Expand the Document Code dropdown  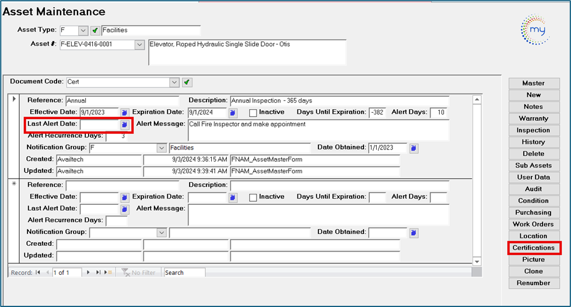[x=174, y=82]
